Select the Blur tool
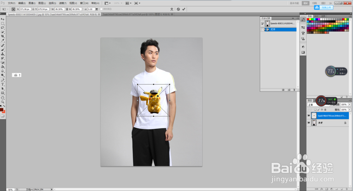The height and width of the screenshot is (191, 353). pos(3,71)
